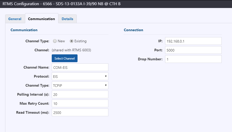Viewport: 232px width, 132px height.
Task: Click the Select Channel button
Action: (x=65, y=58)
